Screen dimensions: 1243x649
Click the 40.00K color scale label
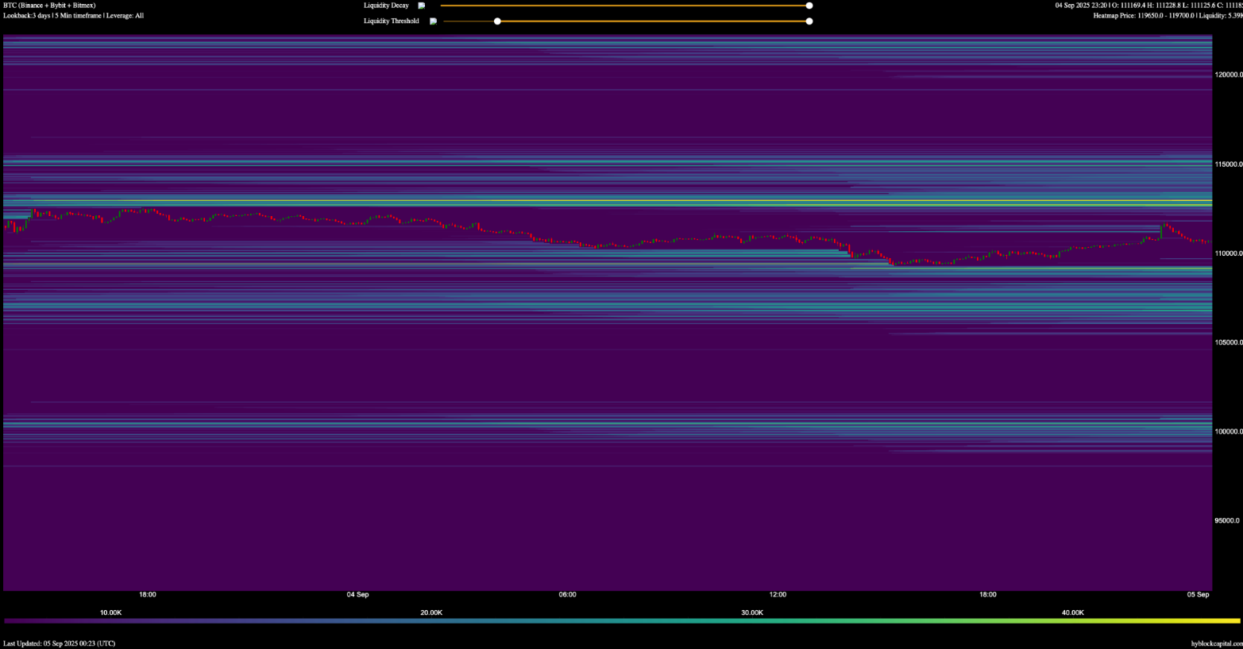coord(1072,613)
